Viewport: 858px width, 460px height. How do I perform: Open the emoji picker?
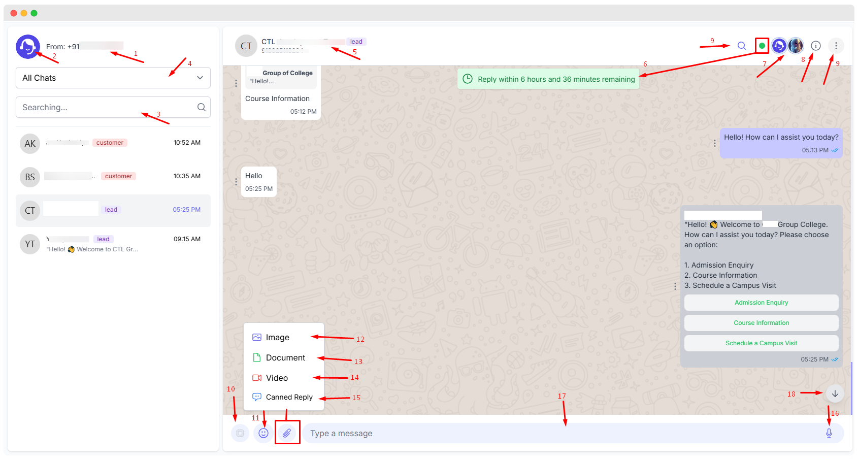(x=262, y=433)
